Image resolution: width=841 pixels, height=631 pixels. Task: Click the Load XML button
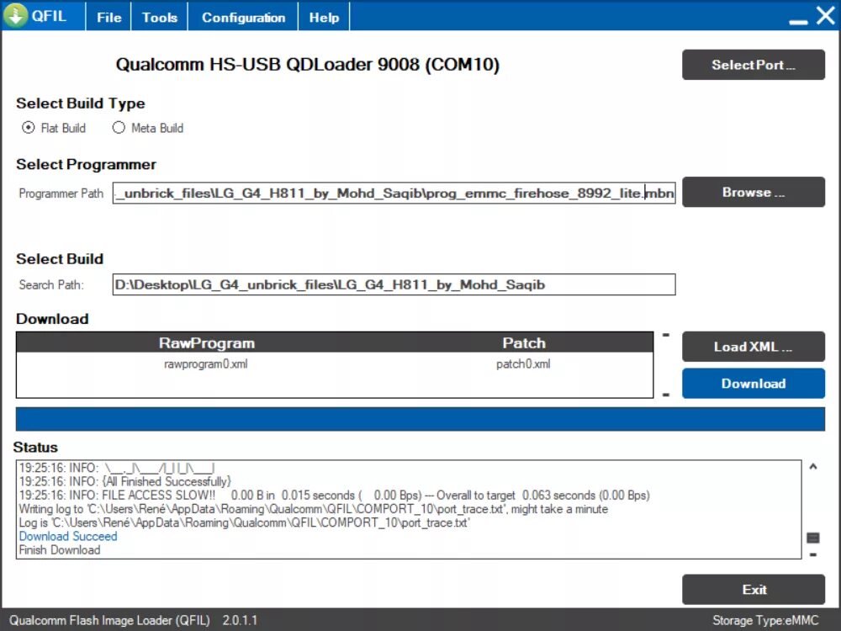coord(753,347)
